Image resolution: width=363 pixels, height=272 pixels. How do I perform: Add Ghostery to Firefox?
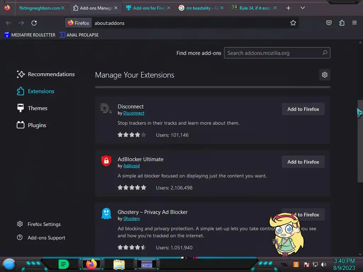303,215
